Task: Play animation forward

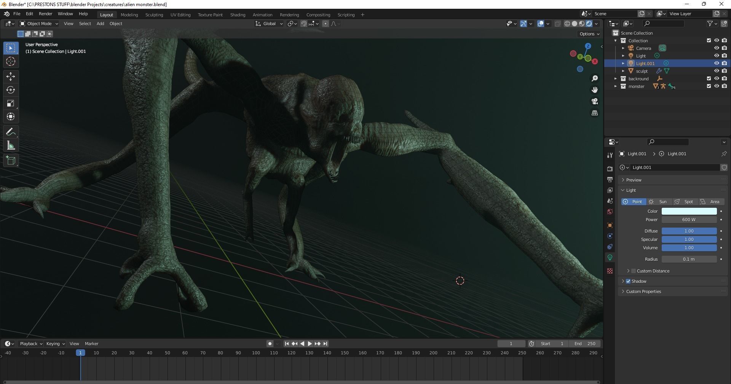Action: click(x=310, y=344)
